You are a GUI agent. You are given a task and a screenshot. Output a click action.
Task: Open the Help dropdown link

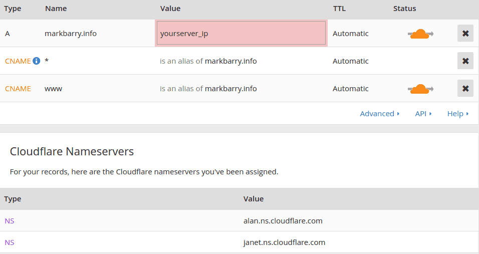tap(458, 114)
